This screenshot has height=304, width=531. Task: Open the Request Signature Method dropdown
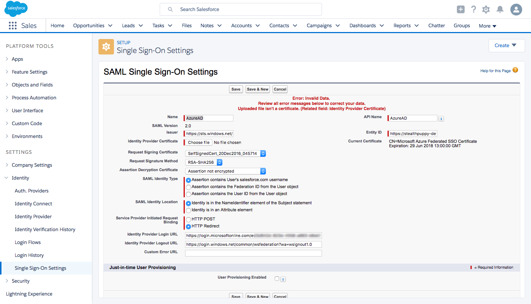tap(204, 162)
